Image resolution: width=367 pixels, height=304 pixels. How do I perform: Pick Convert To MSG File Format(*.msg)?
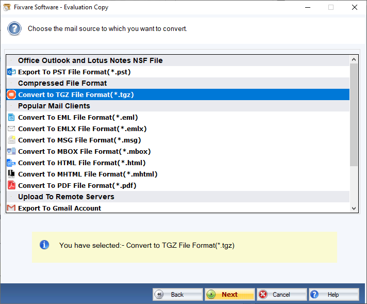(178, 140)
